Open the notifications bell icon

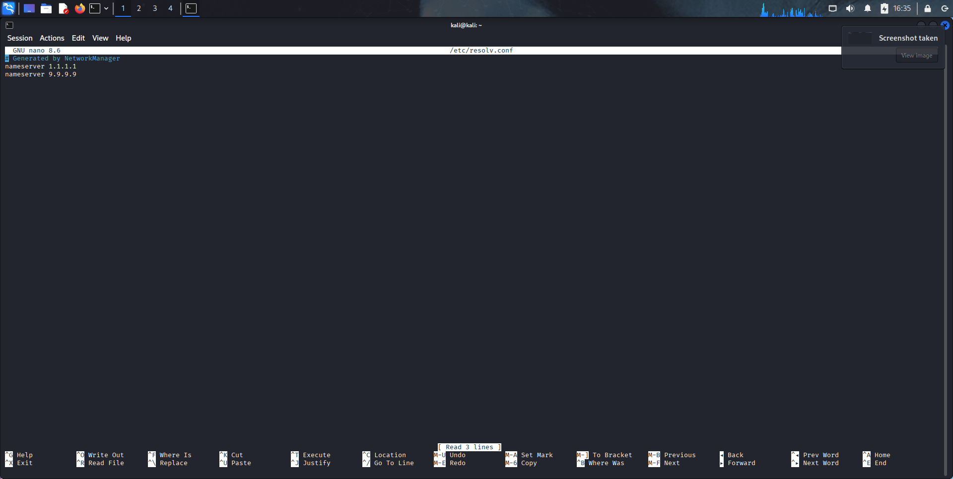(868, 8)
